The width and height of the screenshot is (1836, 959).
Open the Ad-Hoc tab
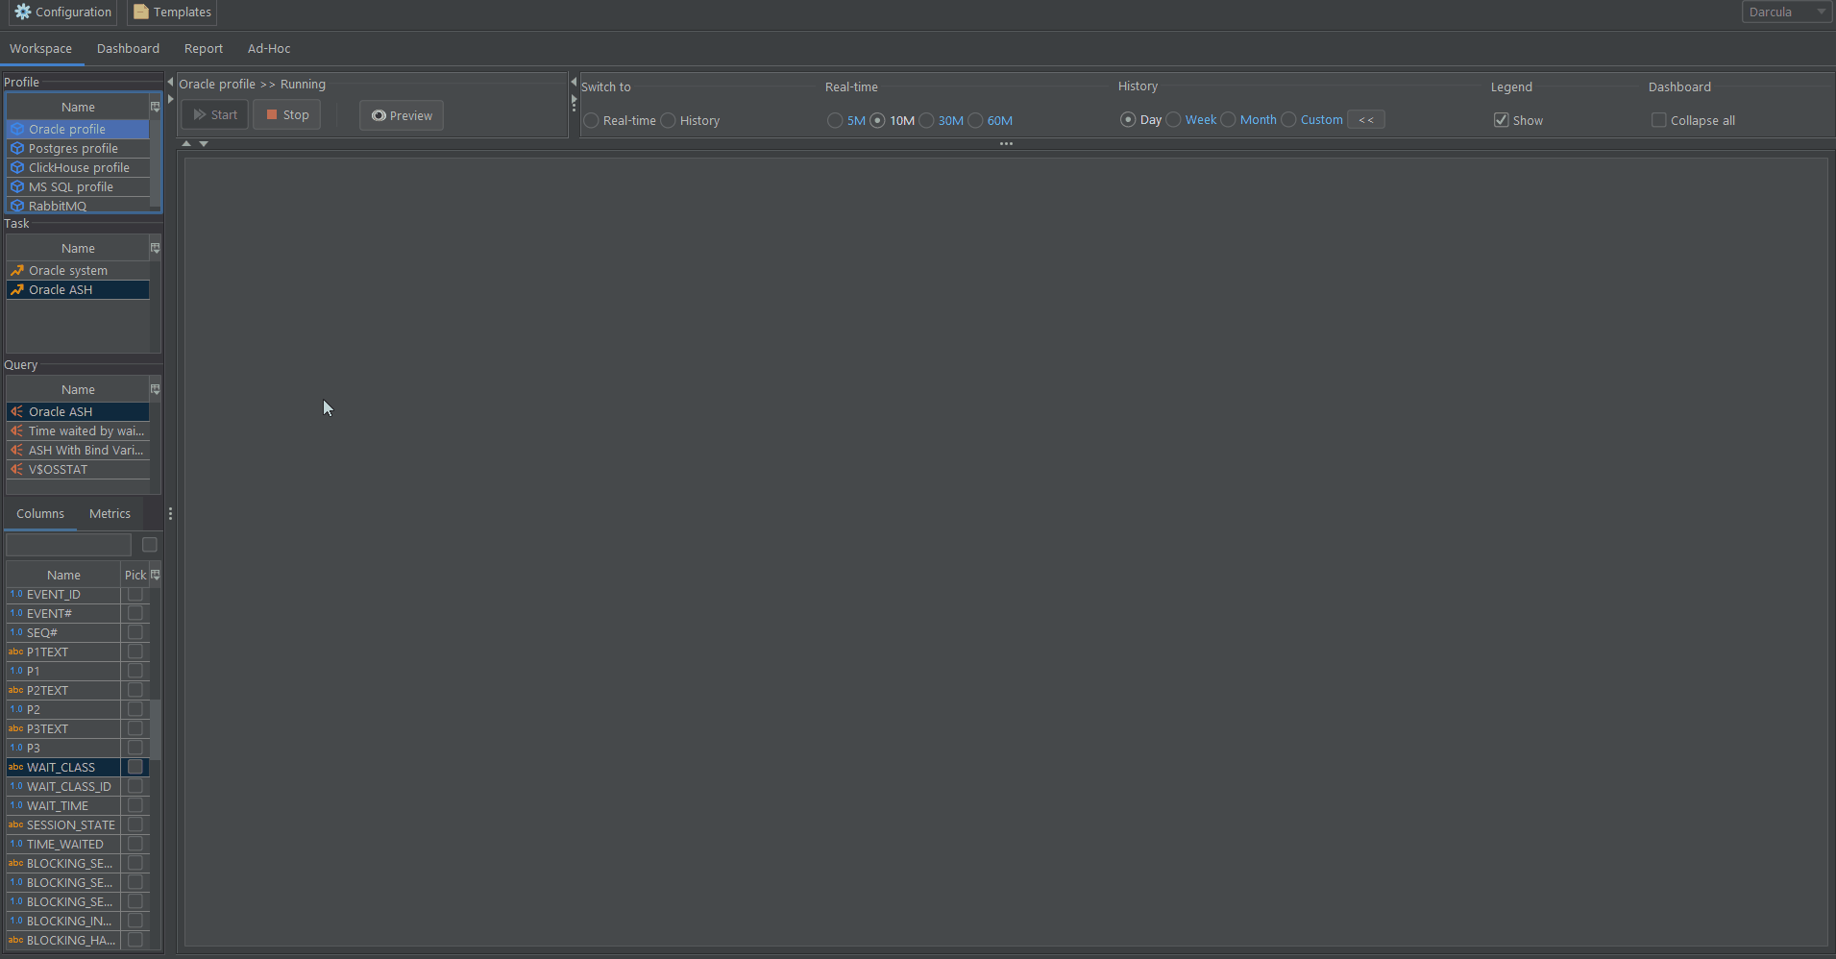(x=269, y=48)
